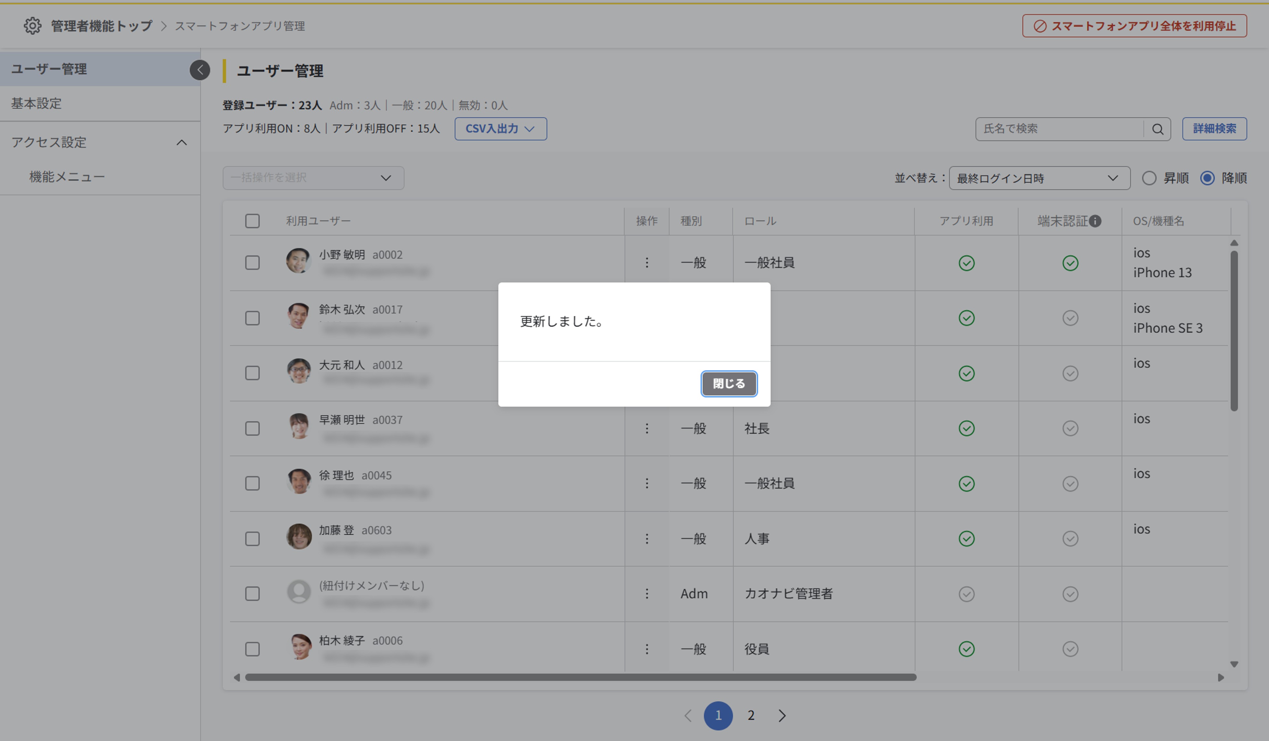Select the checkbox for 徐 理也

point(252,483)
